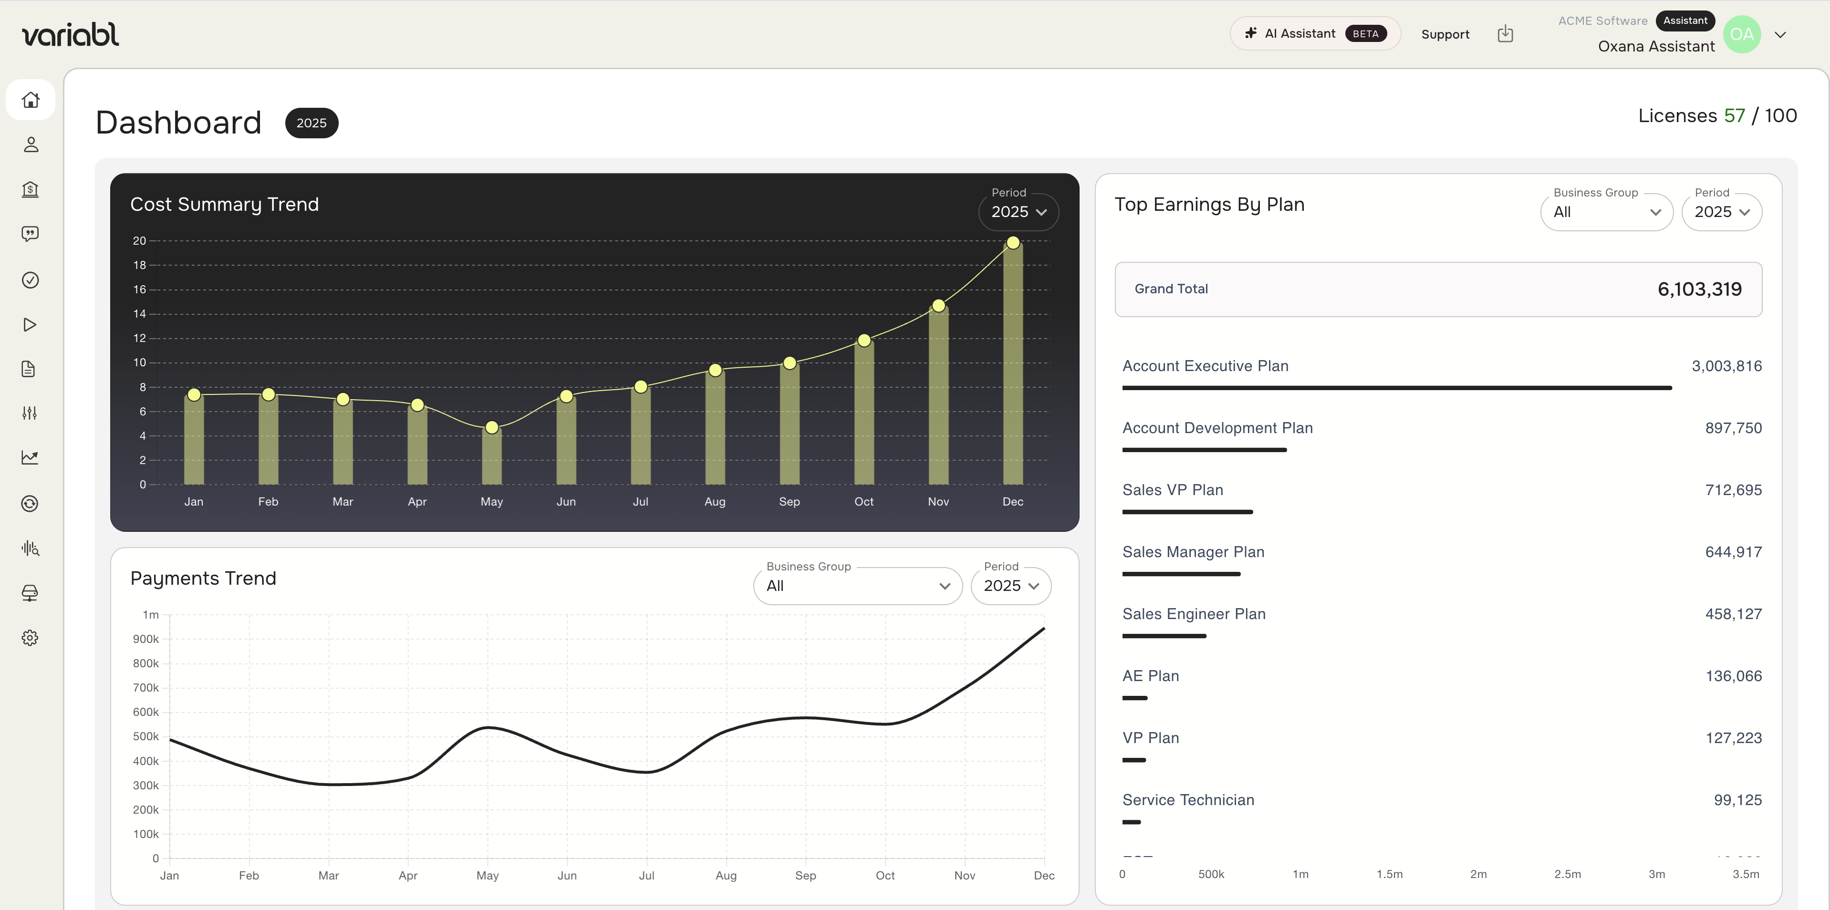
Task: Click the Payments Trend title
Action: click(x=203, y=578)
